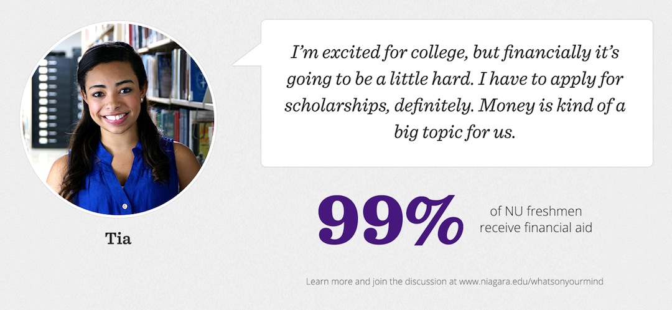Viewport: 672px width, 310px height.
Task: Click the black filing cabinet in the photo
Action: tap(53, 100)
